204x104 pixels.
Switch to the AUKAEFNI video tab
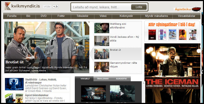point(121,79)
